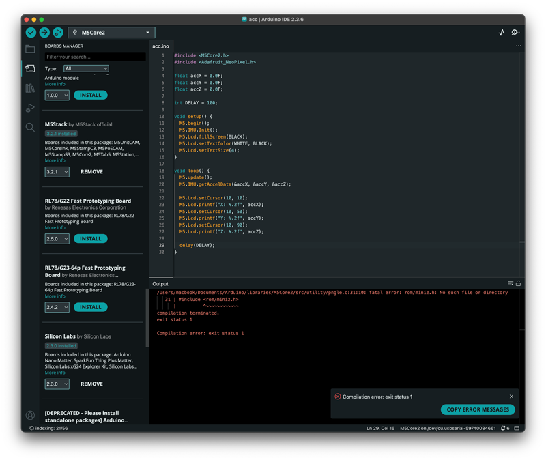Open the RL78/G23-64p 2.4.2 version dropdown
Screen dimensions: 546x460
57,307
